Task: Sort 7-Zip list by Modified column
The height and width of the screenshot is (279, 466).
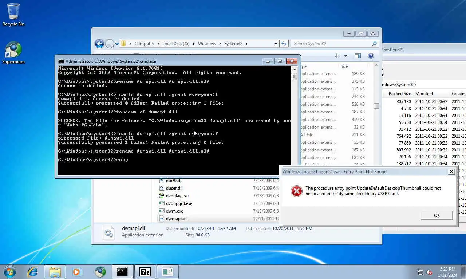Action: click(x=424, y=93)
